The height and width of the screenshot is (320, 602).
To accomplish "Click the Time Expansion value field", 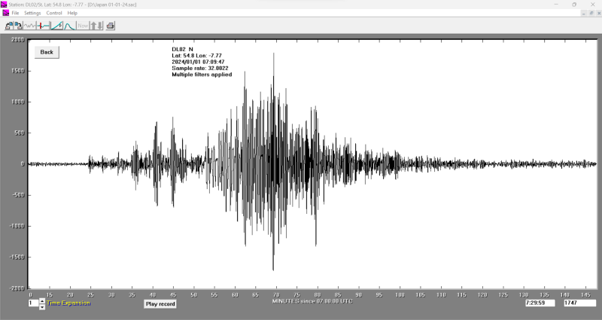I will coord(33,303).
